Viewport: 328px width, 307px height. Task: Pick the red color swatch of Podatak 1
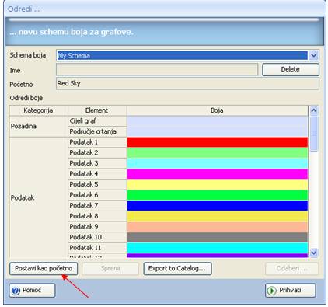point(218,142)
